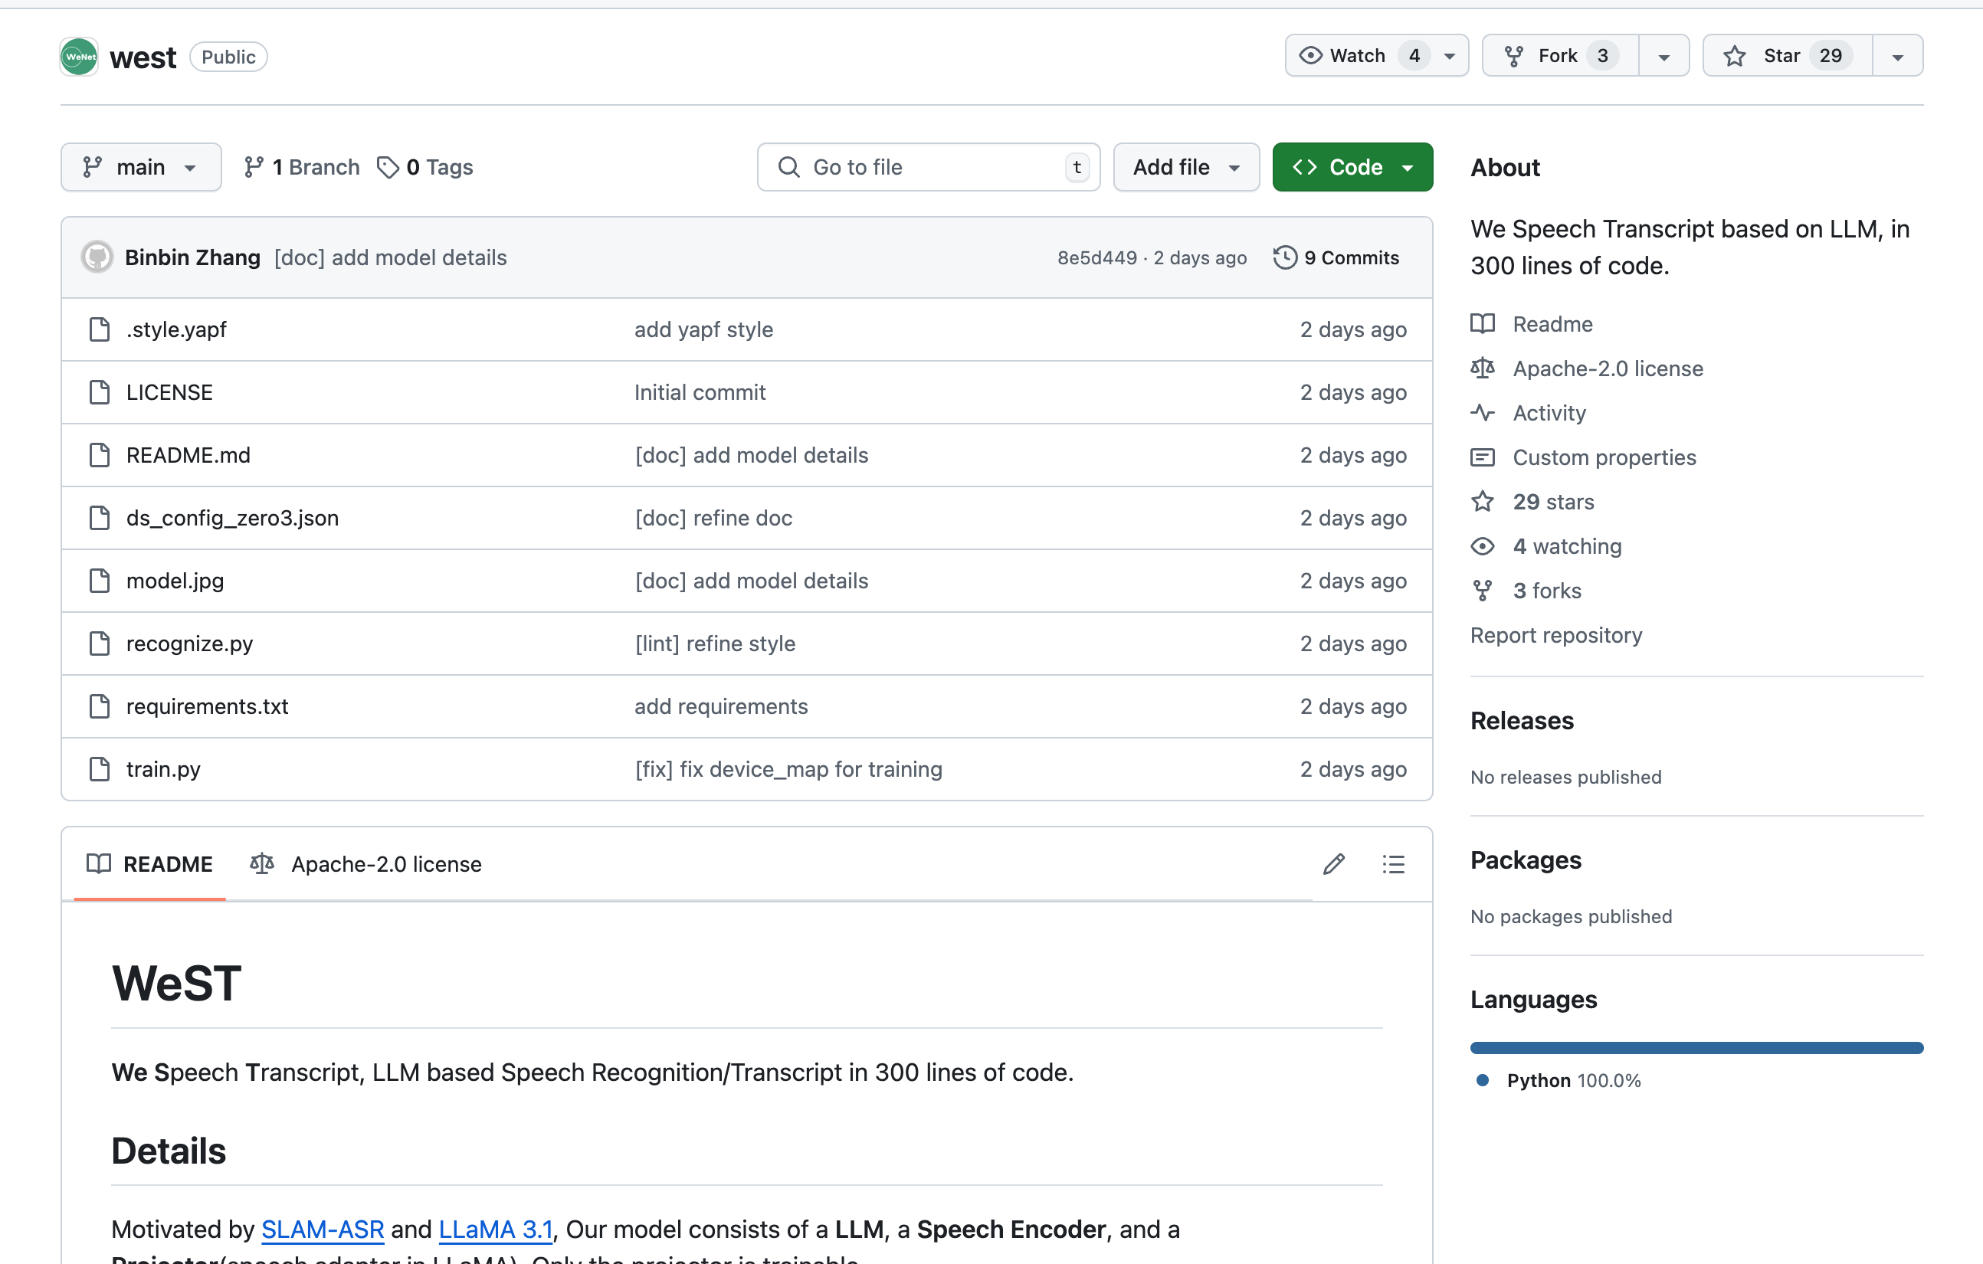The height and width of the screenshot is (1264, 1983).
Task: Star the west repository
Action: pos(1787,55)
